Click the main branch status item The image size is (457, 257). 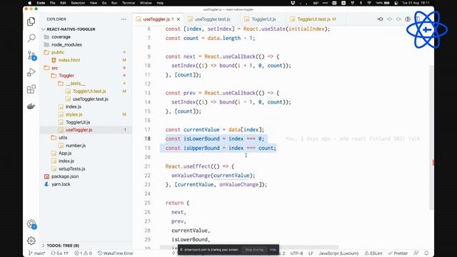(37, 253)
